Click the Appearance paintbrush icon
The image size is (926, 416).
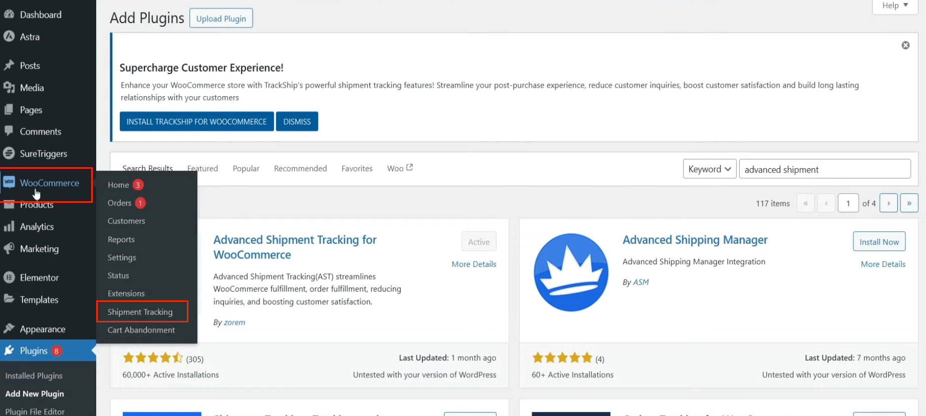[9, 328]
